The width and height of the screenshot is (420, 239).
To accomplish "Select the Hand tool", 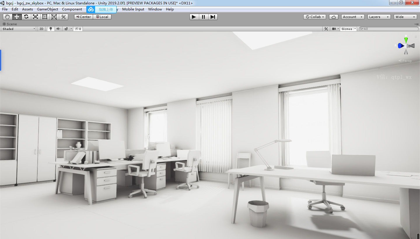I will click(x=7, y=17).
